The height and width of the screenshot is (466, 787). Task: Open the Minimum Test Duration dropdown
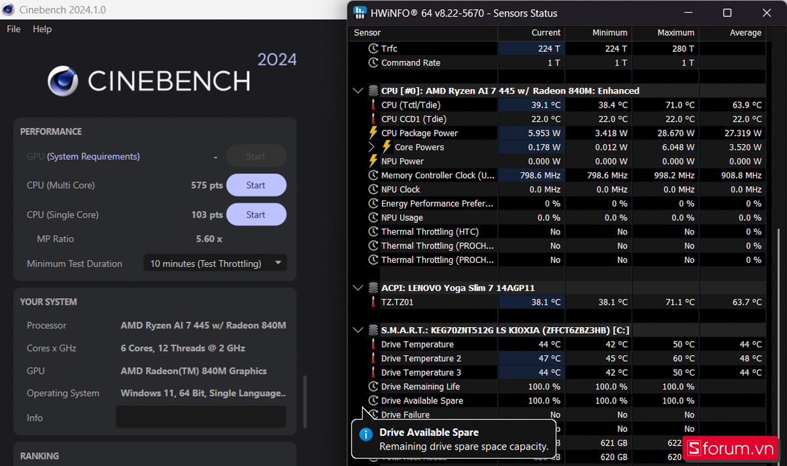(215, 263)
